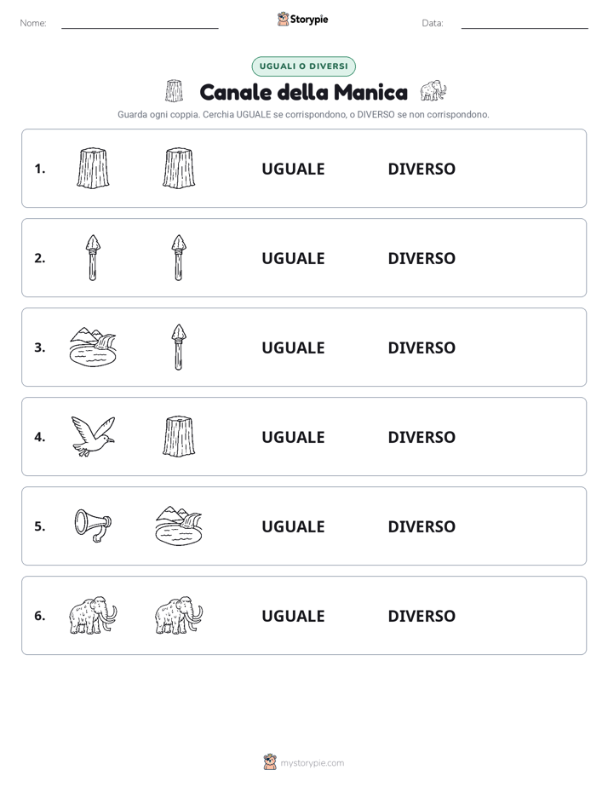
Task: Click the first mammoth in row 6
Action: click(94, 615)
